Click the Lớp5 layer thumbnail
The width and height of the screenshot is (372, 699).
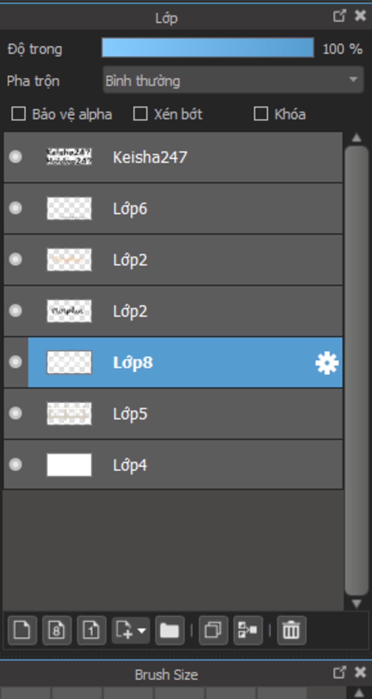69,413
